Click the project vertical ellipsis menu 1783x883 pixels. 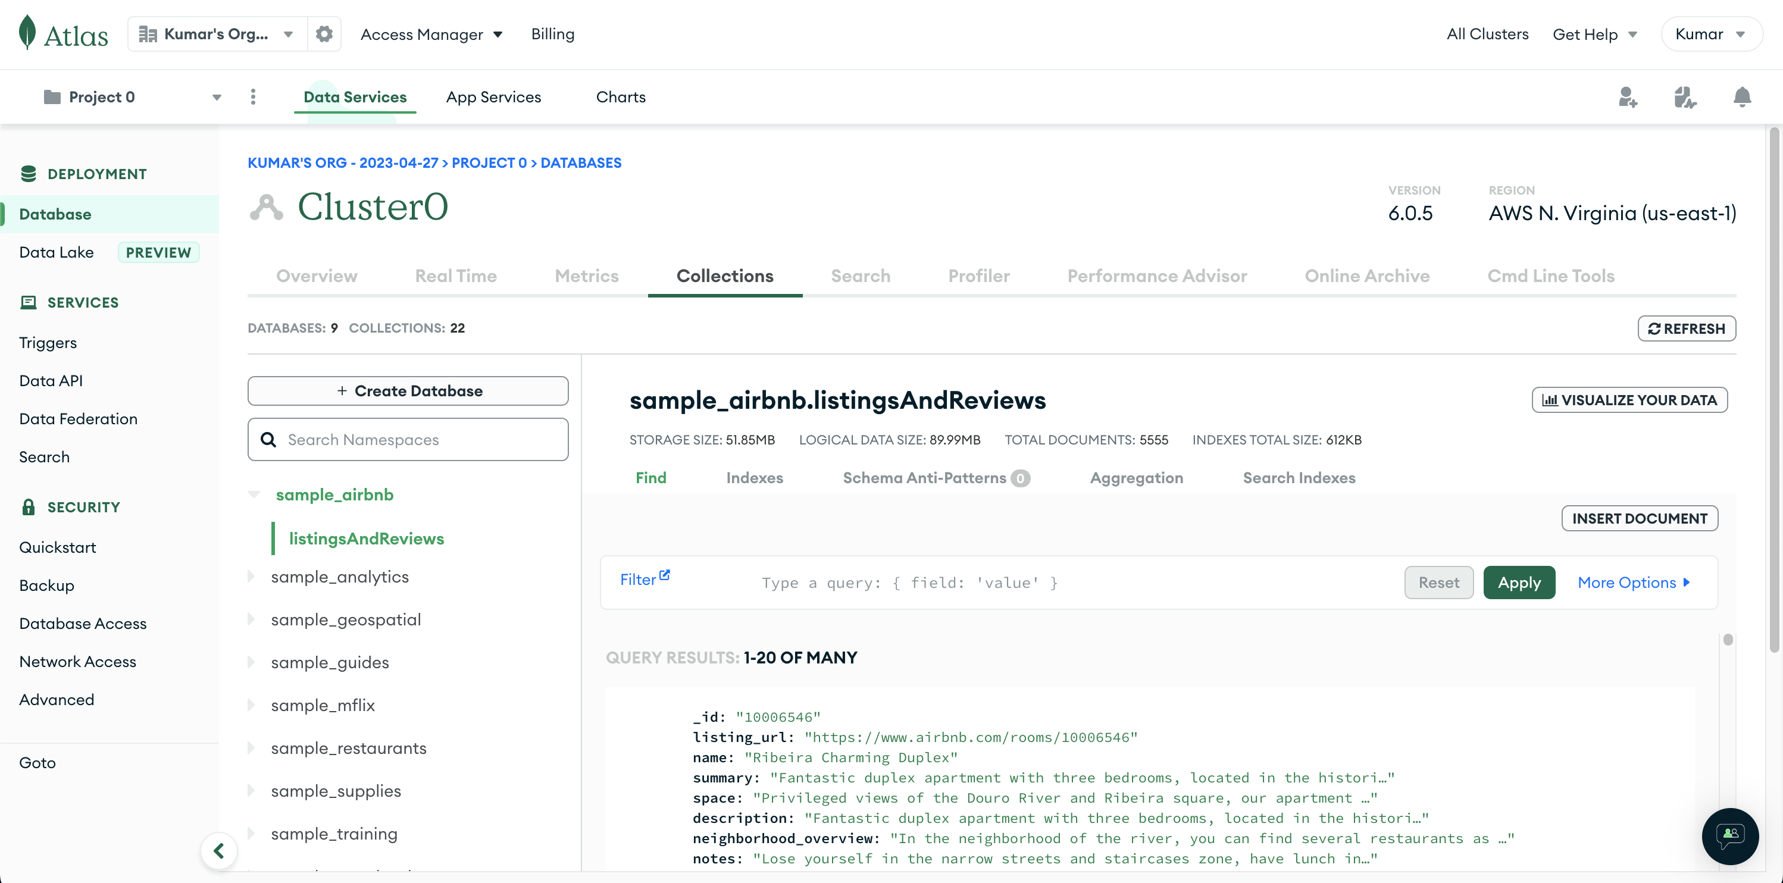click(254, 97)
